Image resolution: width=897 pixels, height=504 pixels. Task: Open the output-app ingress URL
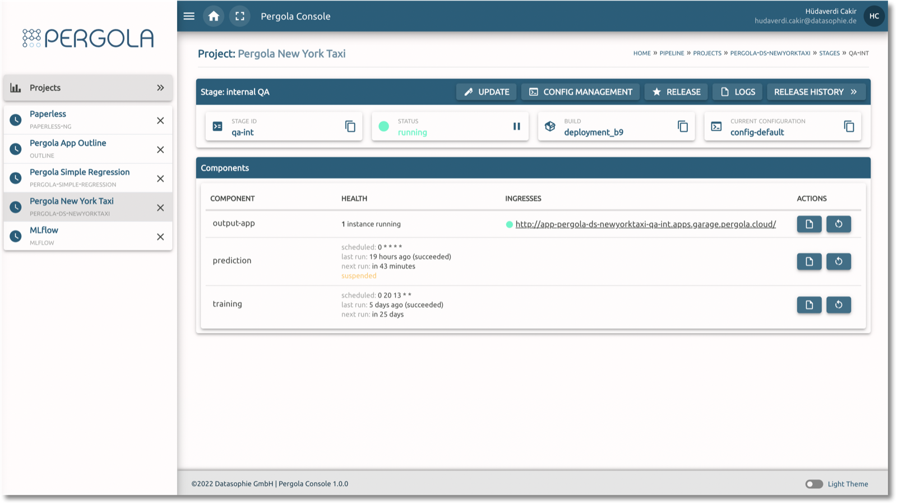click(x=645, y=224)
